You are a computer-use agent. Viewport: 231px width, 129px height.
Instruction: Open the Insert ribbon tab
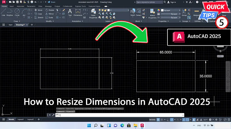pos(12,6)
